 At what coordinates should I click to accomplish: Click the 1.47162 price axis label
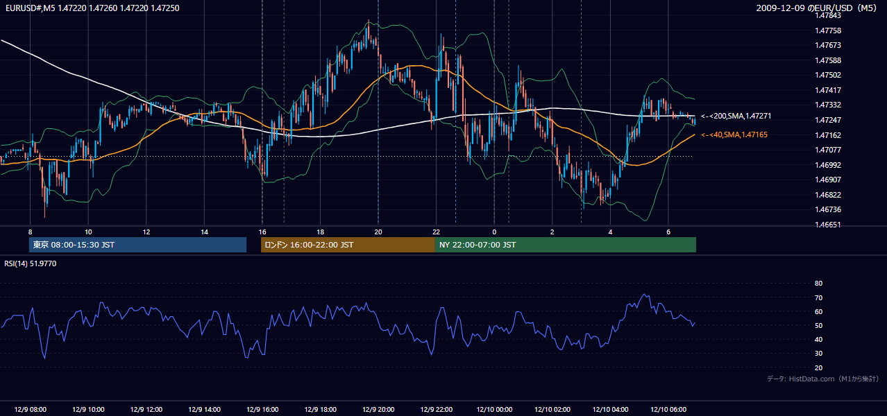(x=827, y=135)
